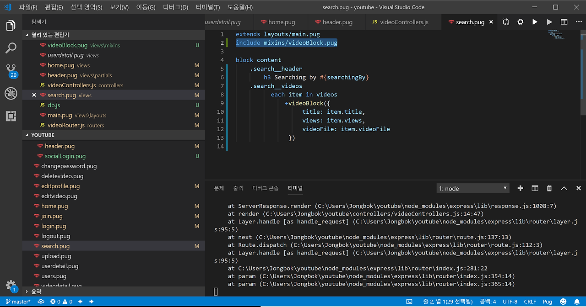Open the Extensions view in activity bar

point(11,116)
